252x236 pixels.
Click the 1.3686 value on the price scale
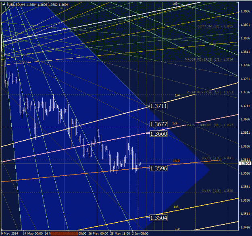point(245,119)
